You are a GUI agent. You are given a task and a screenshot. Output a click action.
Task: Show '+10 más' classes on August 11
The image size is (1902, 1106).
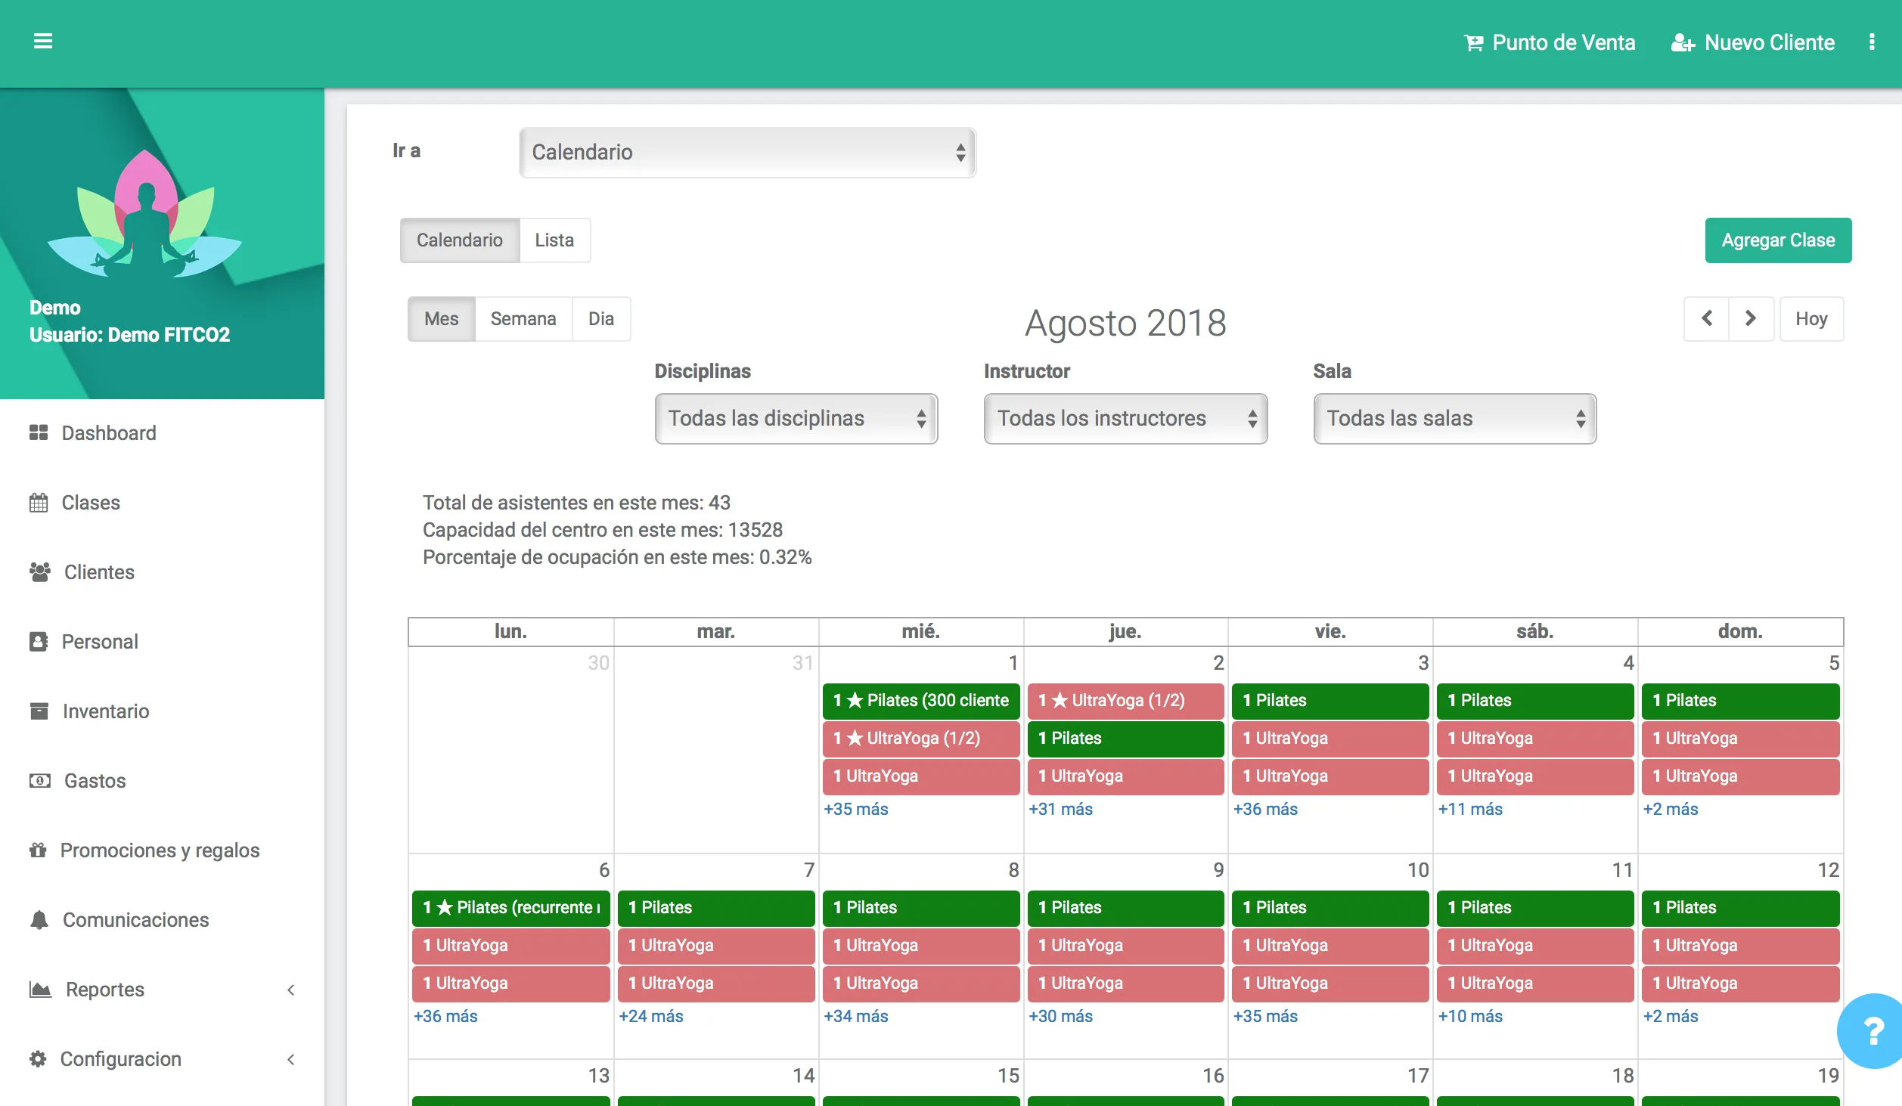(x=1470, y=1016)
